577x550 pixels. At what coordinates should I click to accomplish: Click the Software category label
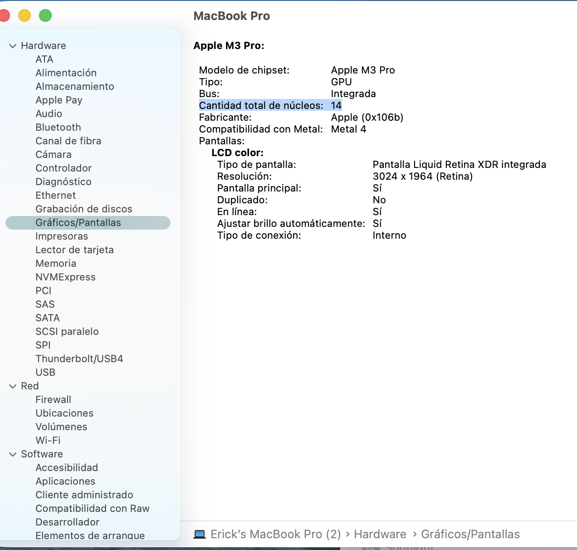point(42,454)
